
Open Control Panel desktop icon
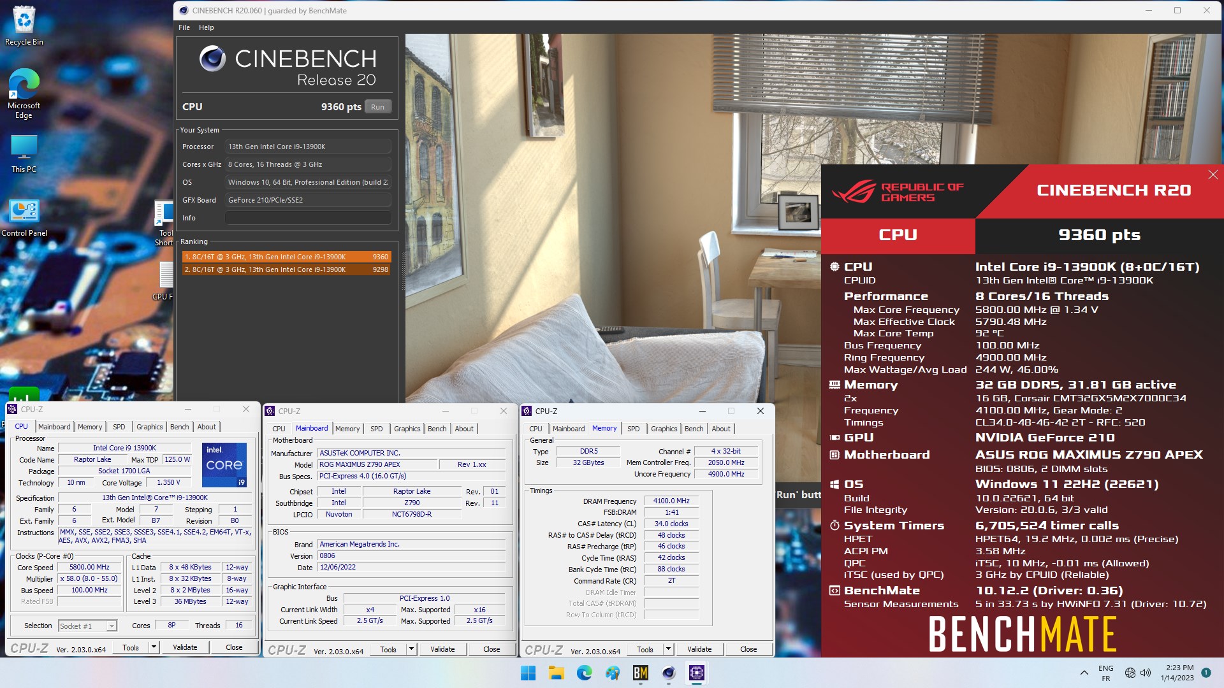(24, 217)
